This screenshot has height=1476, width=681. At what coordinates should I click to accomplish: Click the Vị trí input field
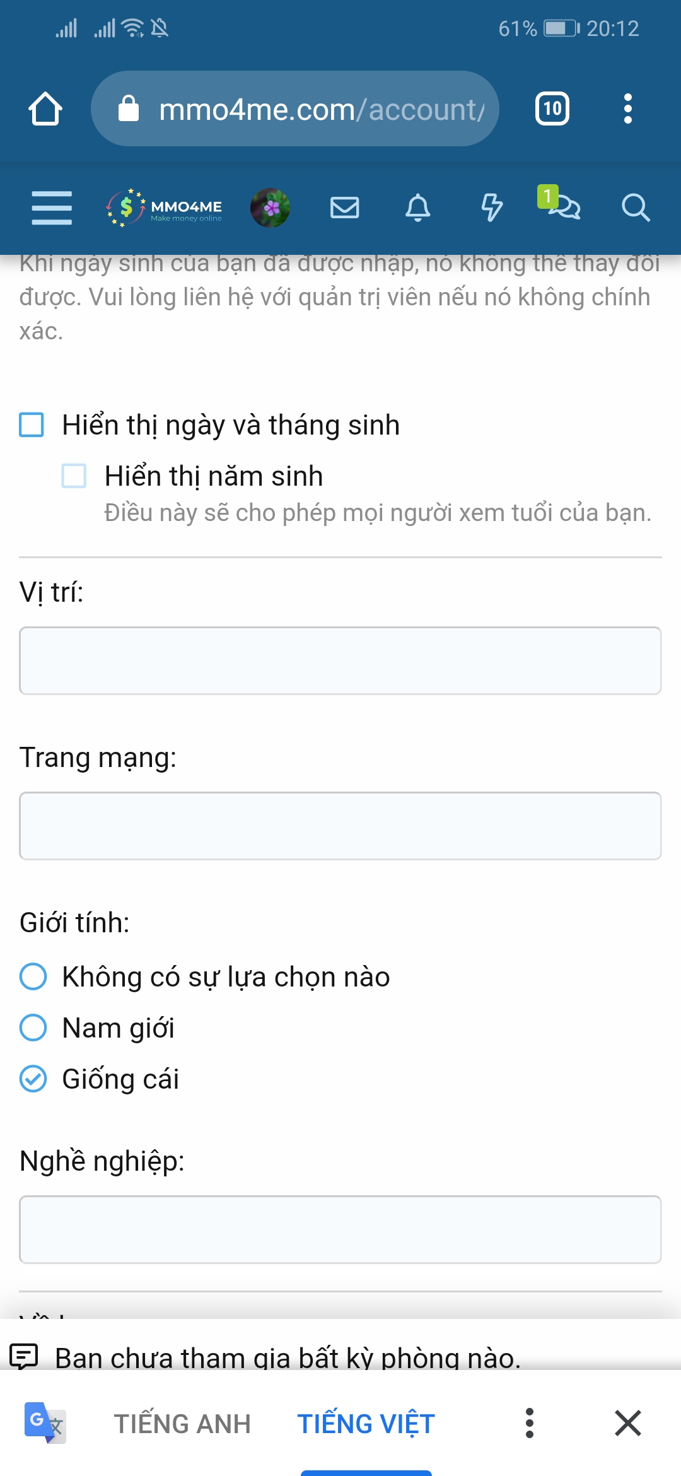click(340, 660)
